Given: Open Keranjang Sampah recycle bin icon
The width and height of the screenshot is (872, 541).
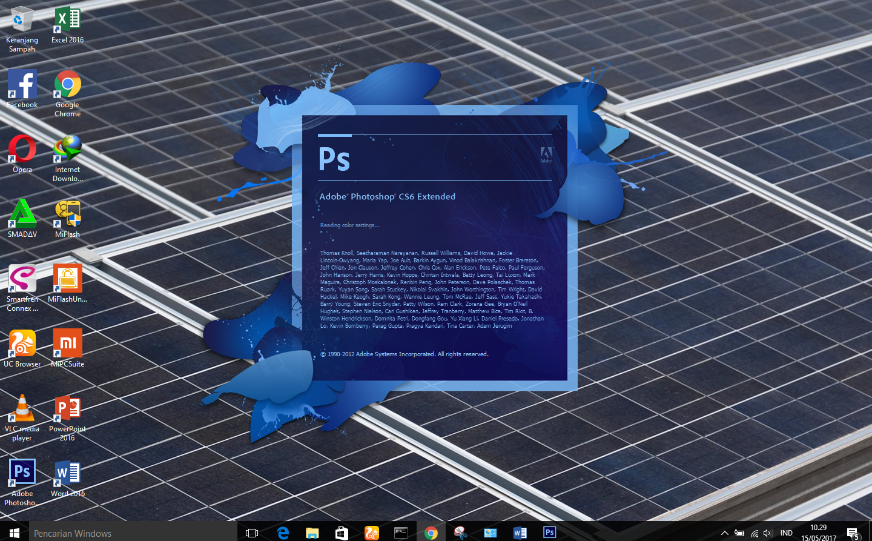Looking at the screenshot, I should tap(22, 29).
